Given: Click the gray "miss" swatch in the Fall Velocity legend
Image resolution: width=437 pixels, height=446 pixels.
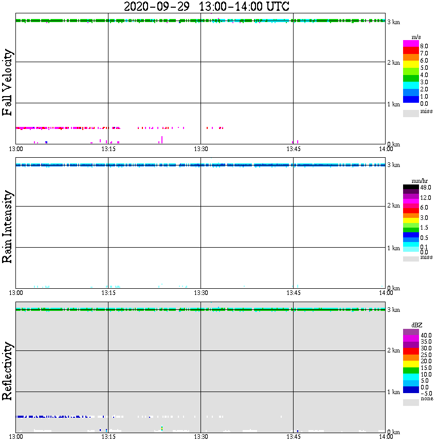Looking at the screenshot, I should tap(411, 113).
